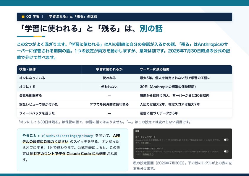Click the 安全レビューで印が付いた row label
This screenshot has width=249, height=176.
[x=38, y=105]
